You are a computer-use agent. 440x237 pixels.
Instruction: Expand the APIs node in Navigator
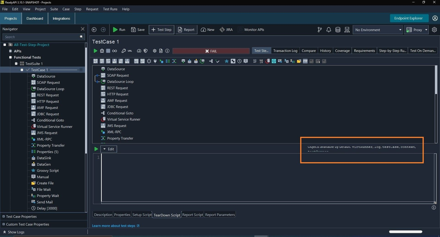pyautogui.click(x=11, y=51)
